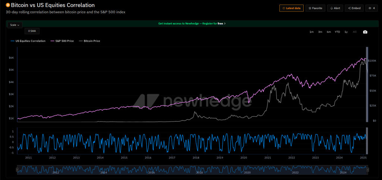Click the camera screenshot icon
The image size is (382, 180).
click(x=365, y=32)
